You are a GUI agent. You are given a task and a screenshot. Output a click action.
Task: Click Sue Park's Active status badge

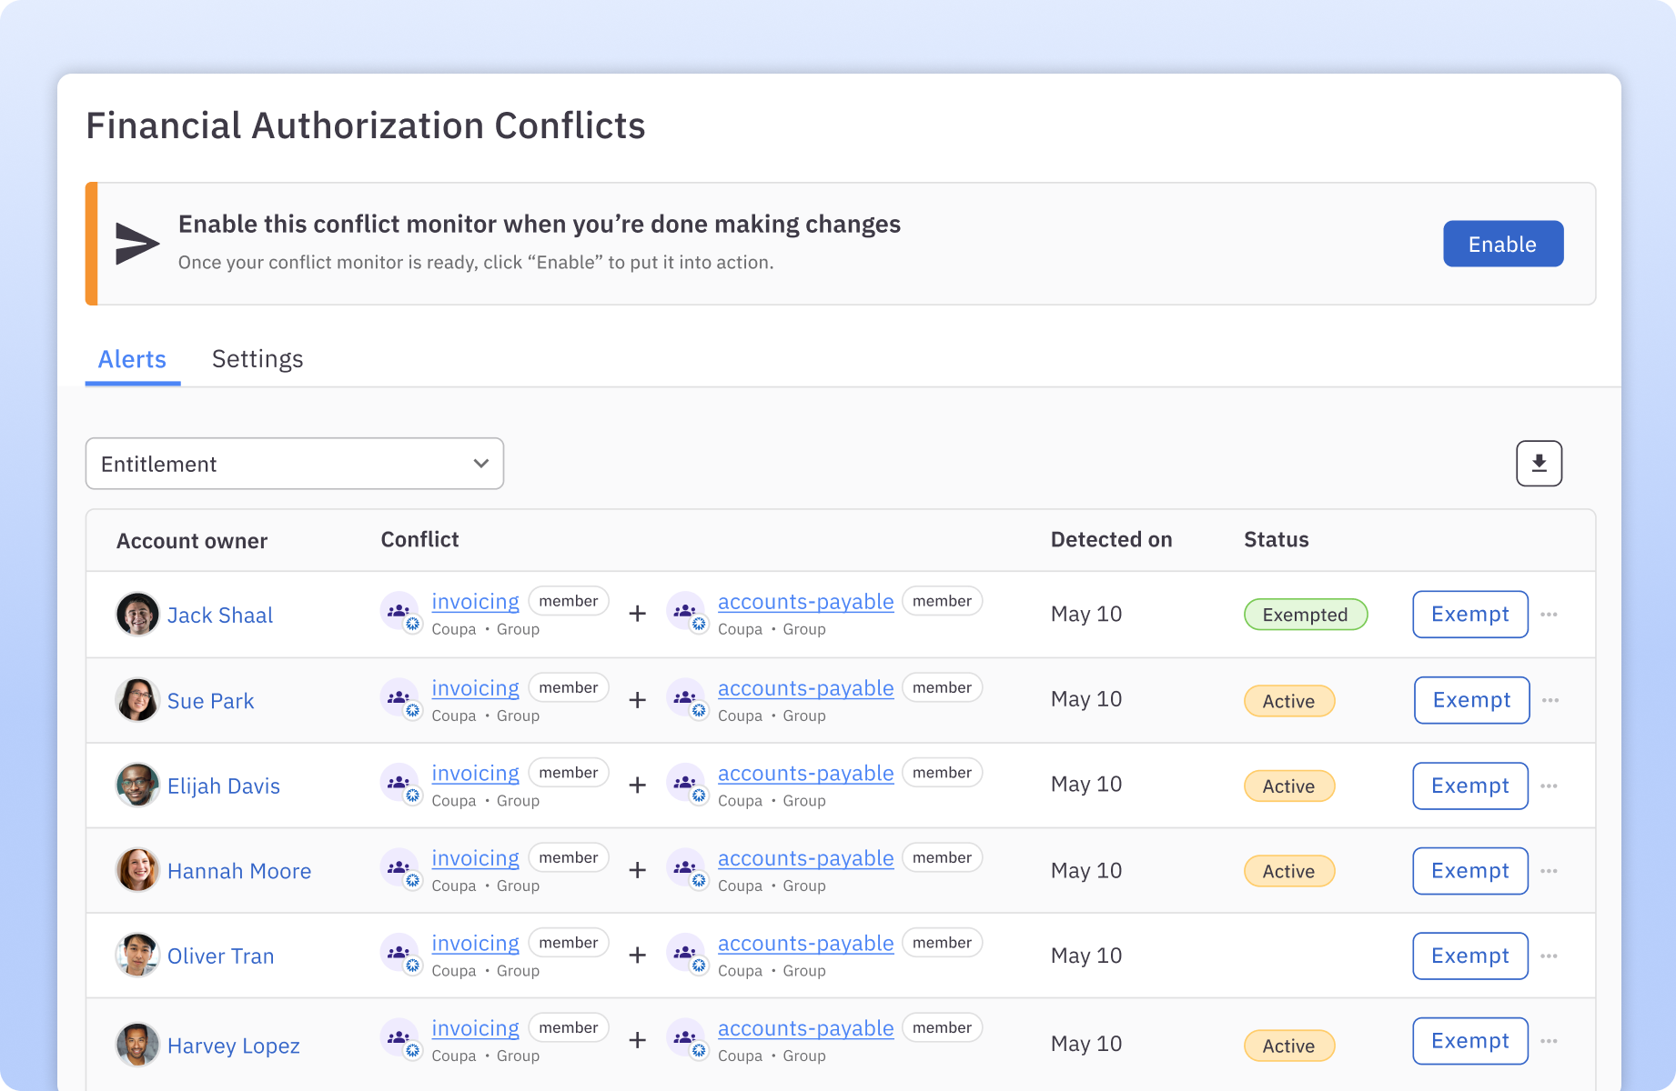click(1288, 701)
